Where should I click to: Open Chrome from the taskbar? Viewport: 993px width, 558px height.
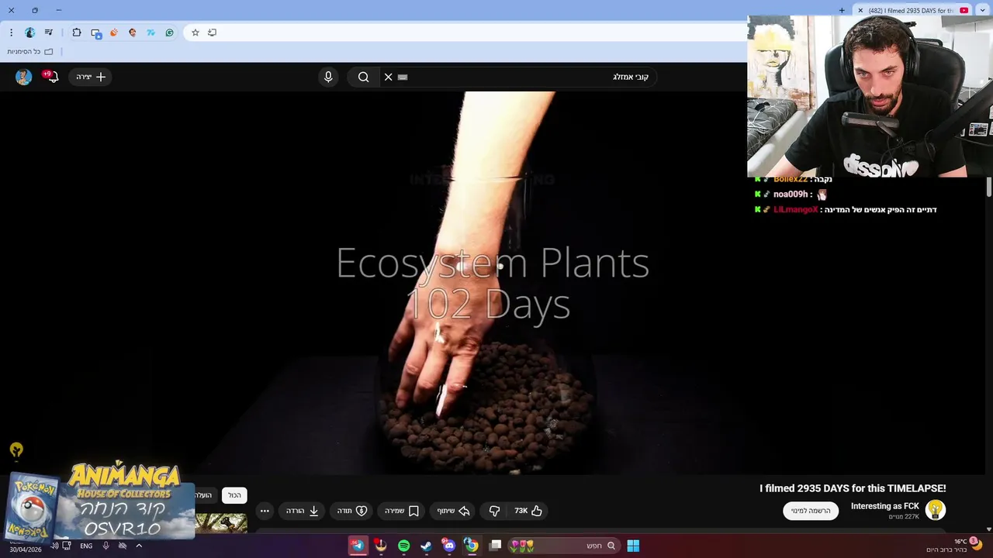[x=472, y=546]
